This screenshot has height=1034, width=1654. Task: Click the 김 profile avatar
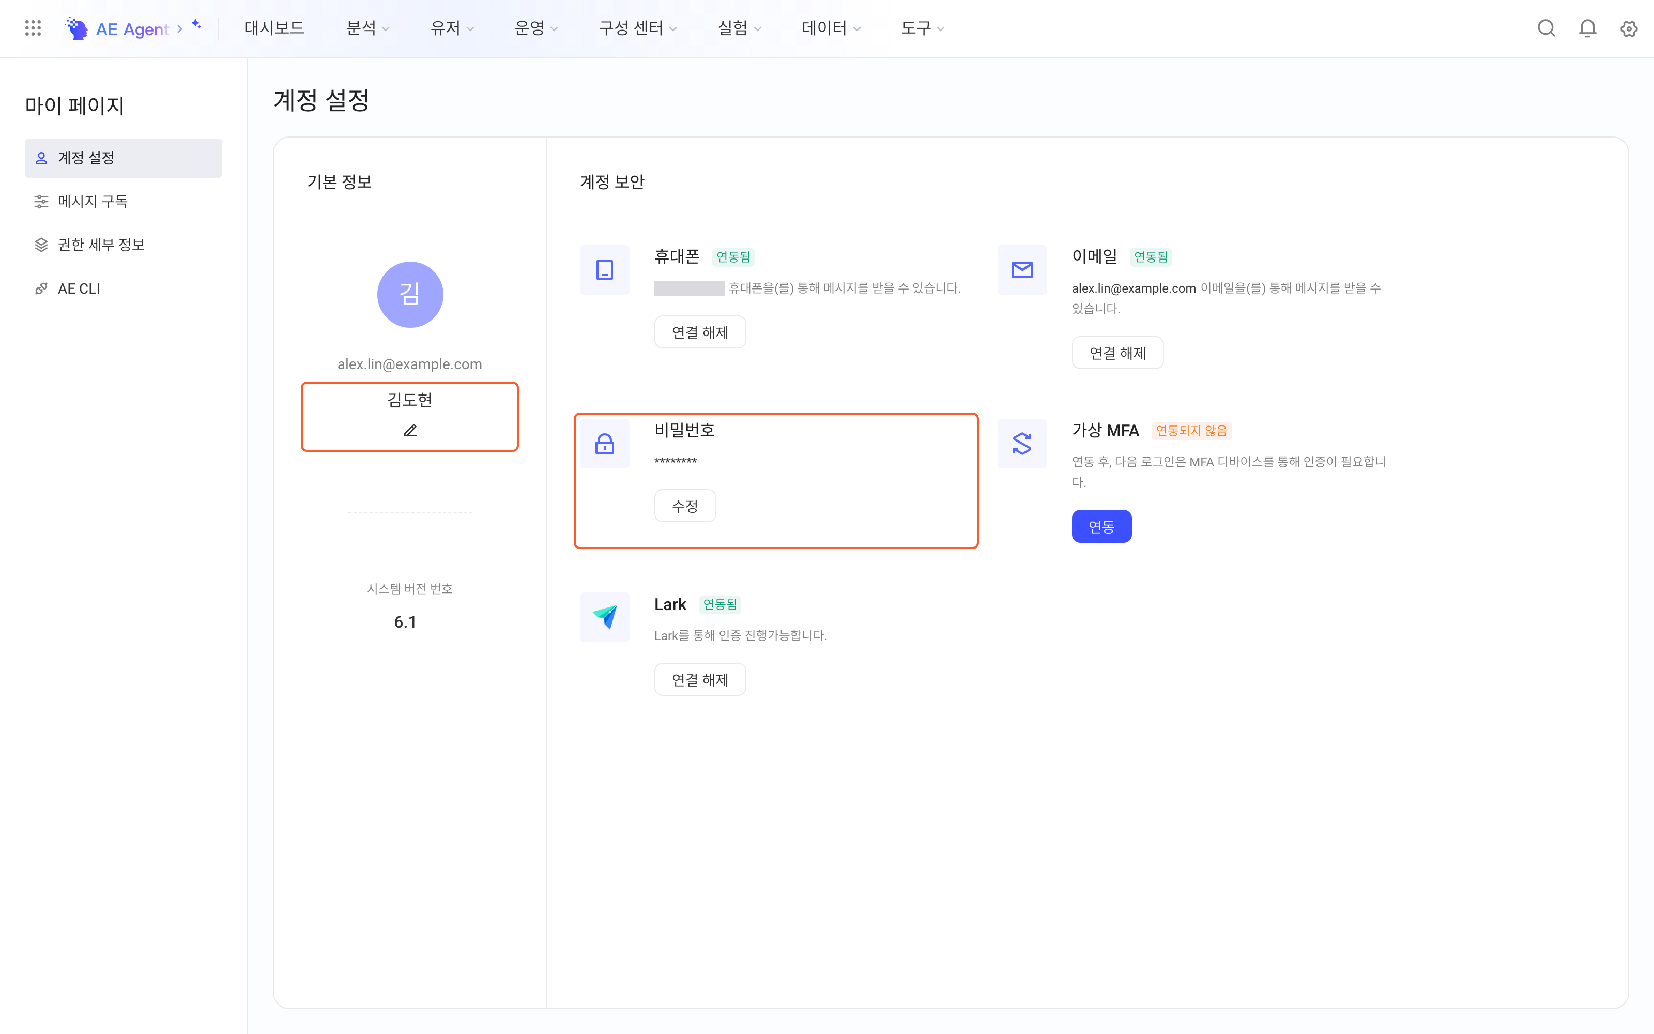(410, 295)
